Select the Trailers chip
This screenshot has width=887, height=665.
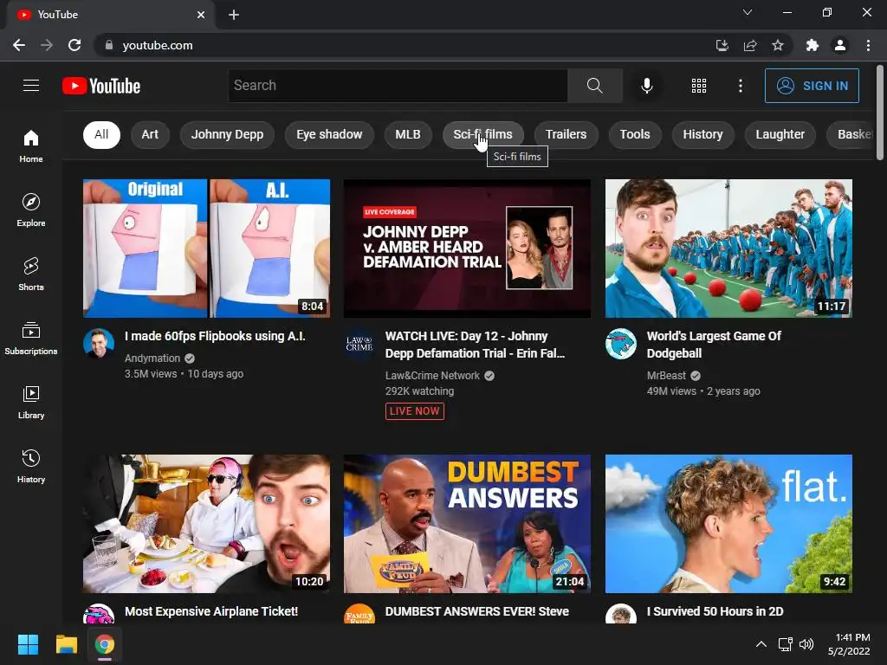pos(566,134)
